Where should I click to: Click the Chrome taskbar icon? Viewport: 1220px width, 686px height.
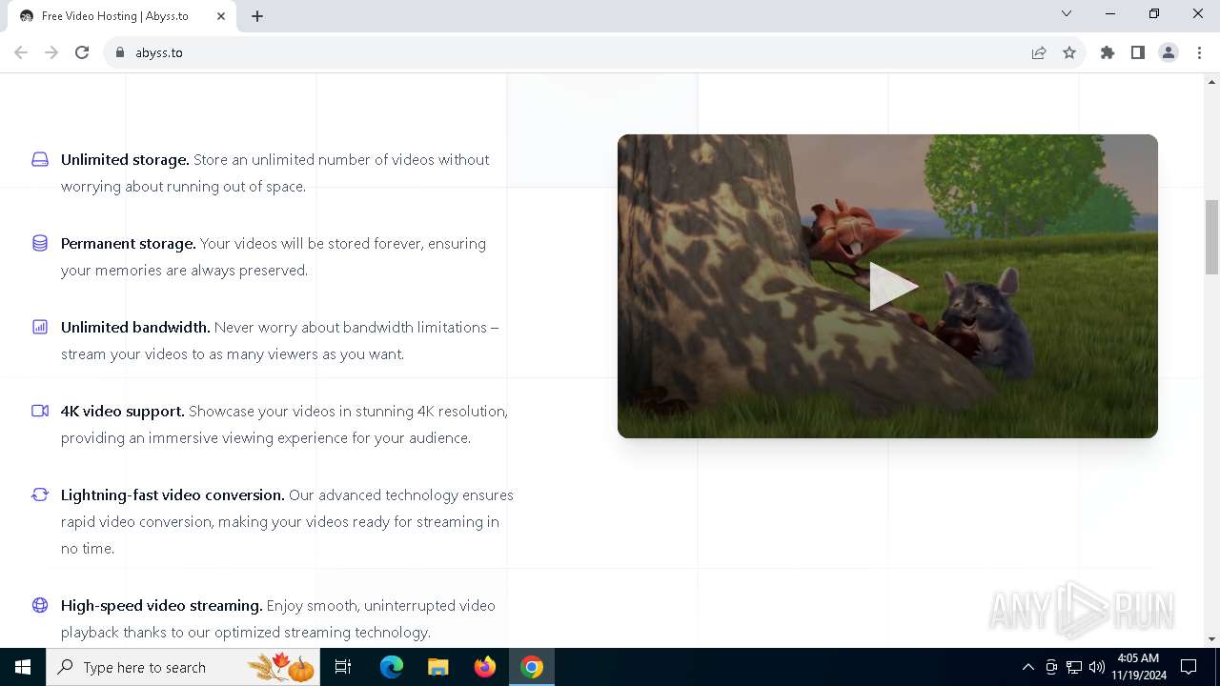532,667
